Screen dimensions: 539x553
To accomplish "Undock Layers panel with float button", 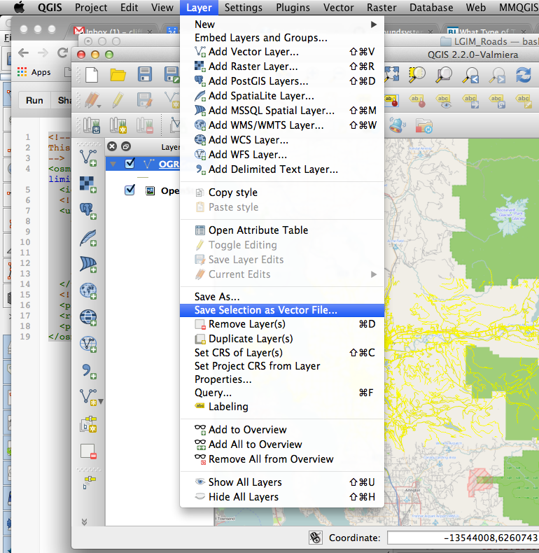I will pyautogui.click(x=126, y=146).
